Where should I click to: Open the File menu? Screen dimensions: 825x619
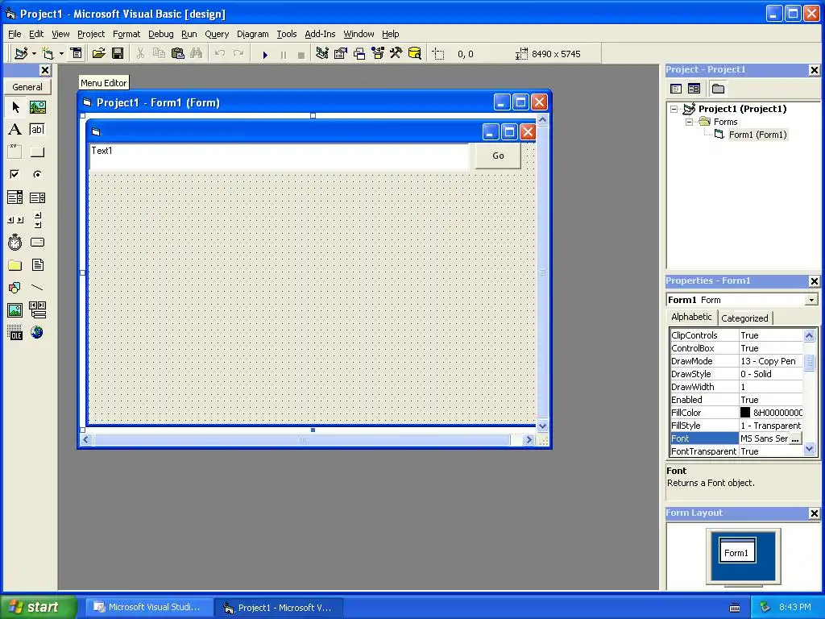[x=15, y=34]
